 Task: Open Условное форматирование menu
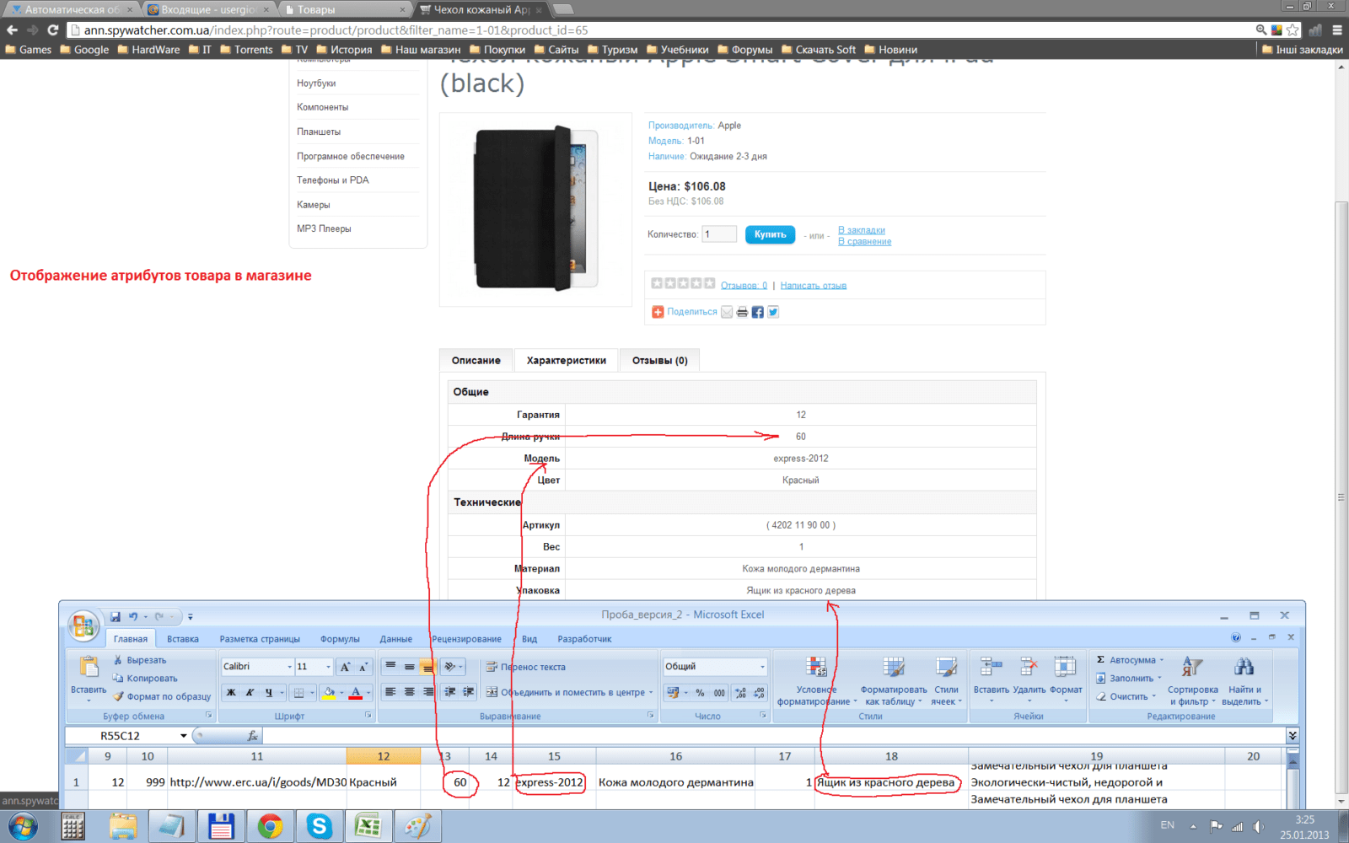coord(816,681)
